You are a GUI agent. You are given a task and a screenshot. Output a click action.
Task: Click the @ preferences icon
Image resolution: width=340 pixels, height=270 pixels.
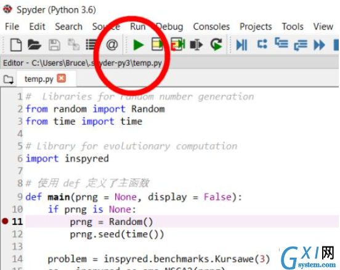pyautogui.click(x=112, y=45)
